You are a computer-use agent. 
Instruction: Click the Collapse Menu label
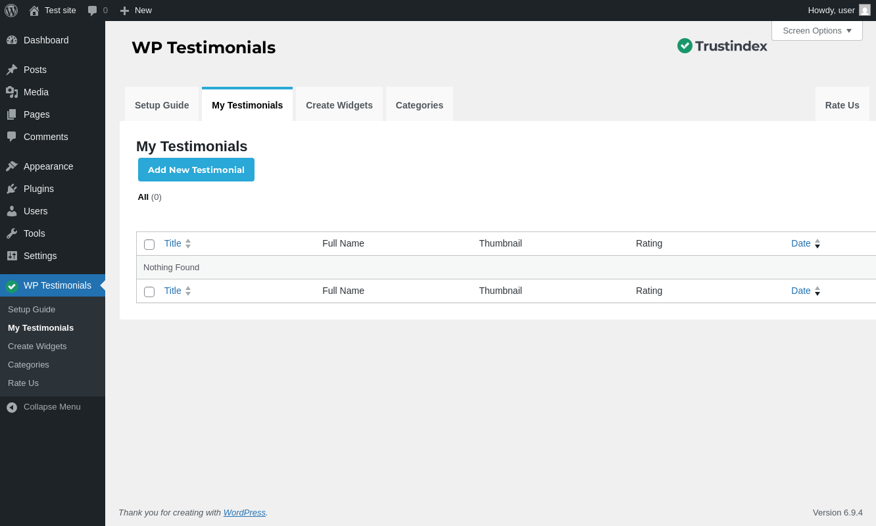[x=52, y=407]
